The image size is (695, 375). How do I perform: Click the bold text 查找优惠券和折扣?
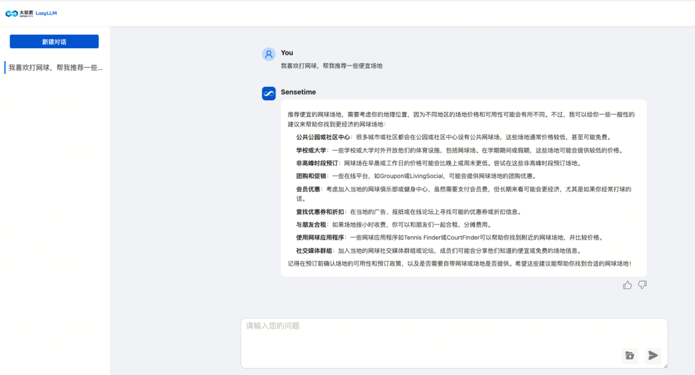(x=320, y=212)
